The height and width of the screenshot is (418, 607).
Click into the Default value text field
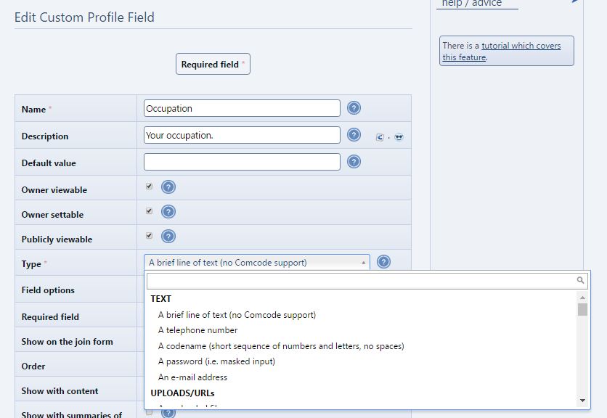click(x=242, y=162)
